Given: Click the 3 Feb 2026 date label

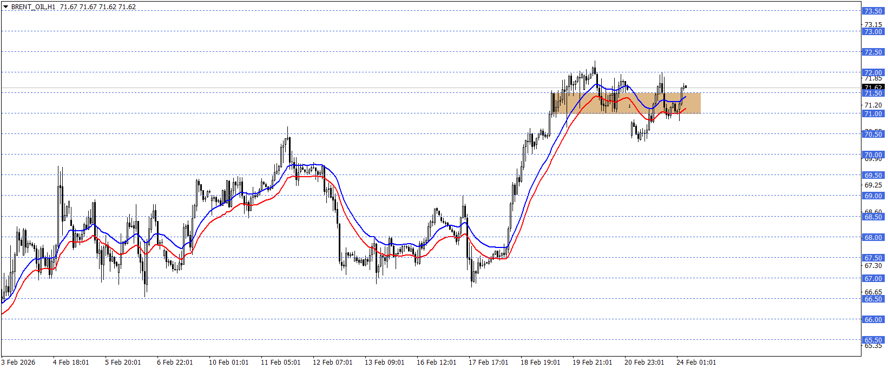Looking at the screenshot, I should [x=18, y=362].
